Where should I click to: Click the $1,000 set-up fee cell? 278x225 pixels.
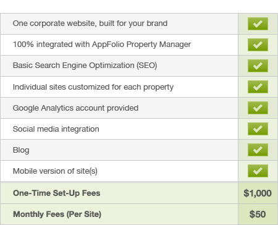pos(258,193)
